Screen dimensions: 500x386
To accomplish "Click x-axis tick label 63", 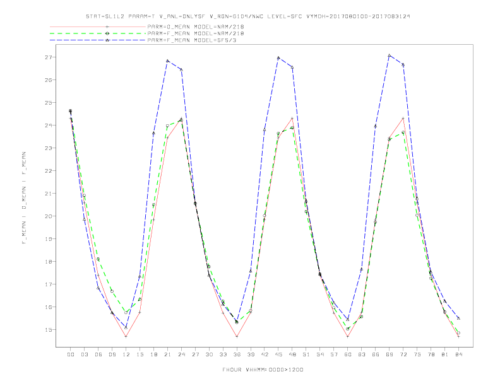I will pos(362,354).
